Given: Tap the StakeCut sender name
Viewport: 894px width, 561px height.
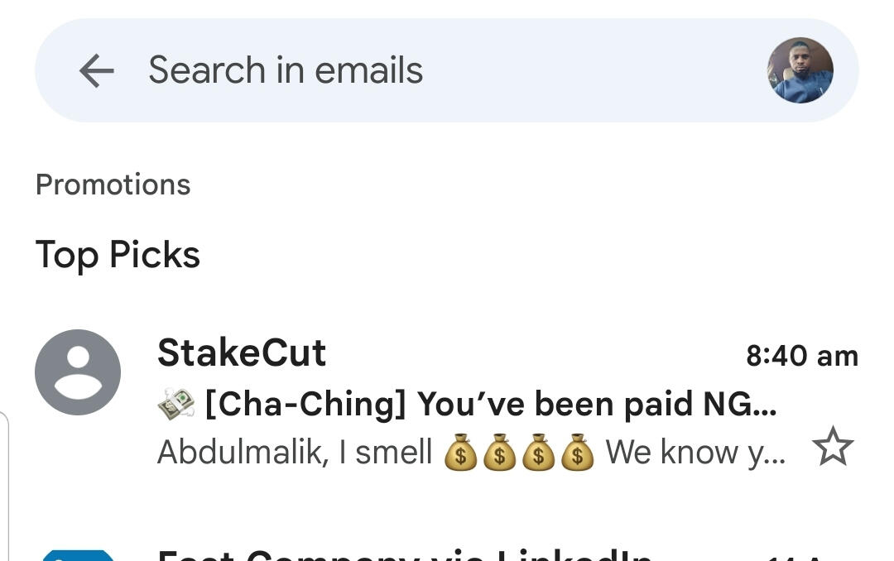Looking at the screenshot, I should 242,353.
